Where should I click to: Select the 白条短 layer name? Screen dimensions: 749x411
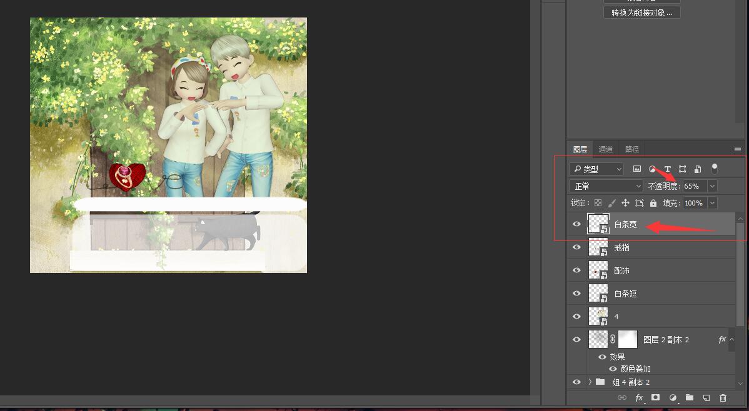pyautogui.click(x=626, y=293)
